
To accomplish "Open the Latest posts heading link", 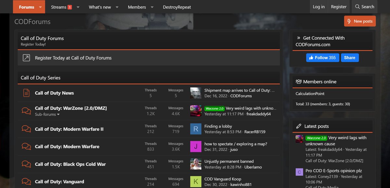I will (x=317, y=126).
